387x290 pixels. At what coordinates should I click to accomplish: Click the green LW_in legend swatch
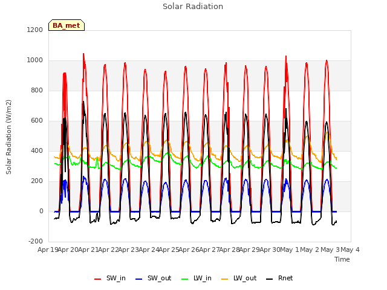(x=185, y=279)
